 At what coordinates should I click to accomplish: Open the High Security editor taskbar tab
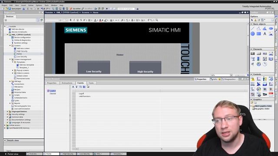(68, 154)
